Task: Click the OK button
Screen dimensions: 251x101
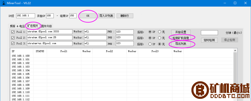Action: [88, 16]
